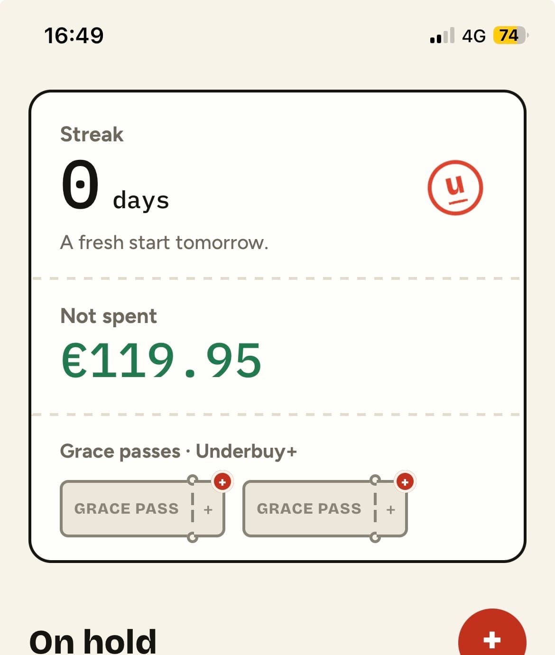The image size is (555, 655).
Task: Tap the red Underbuy stamp logo
Action: pyautogui.click(x=455, y=188)
